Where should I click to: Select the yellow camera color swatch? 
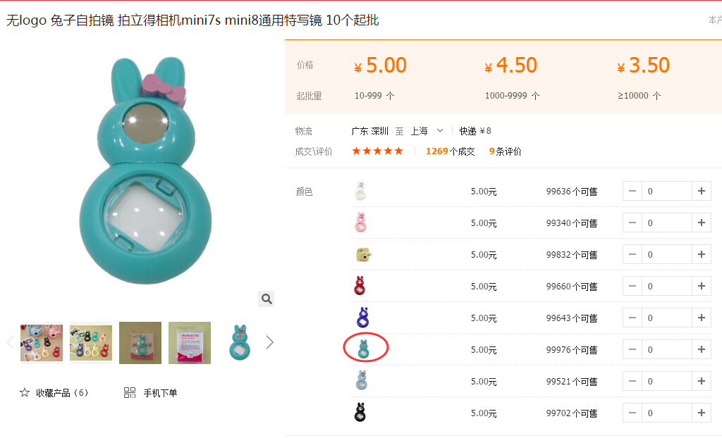(364, 254)
